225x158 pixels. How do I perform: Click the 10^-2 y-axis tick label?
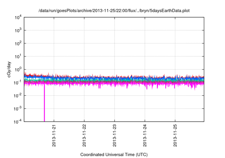tap(18, 96)
